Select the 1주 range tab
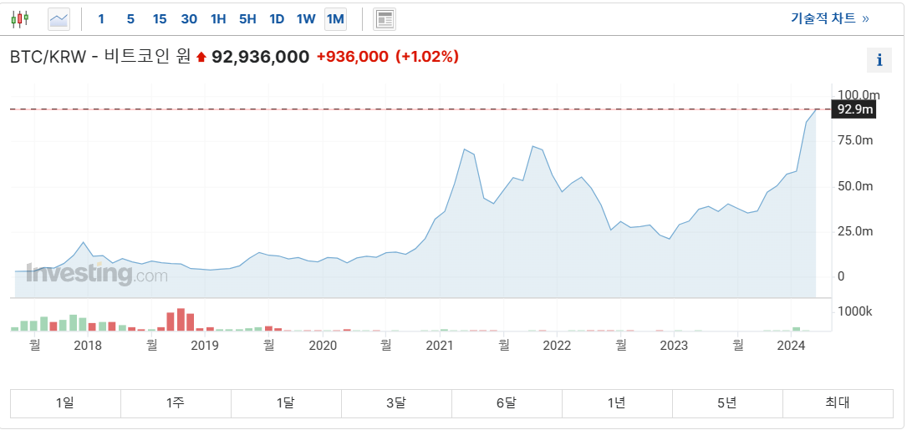 point(176,403)
